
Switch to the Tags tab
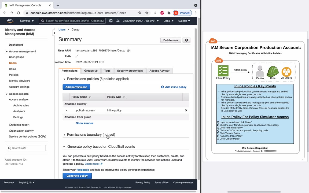click(107, 71)
